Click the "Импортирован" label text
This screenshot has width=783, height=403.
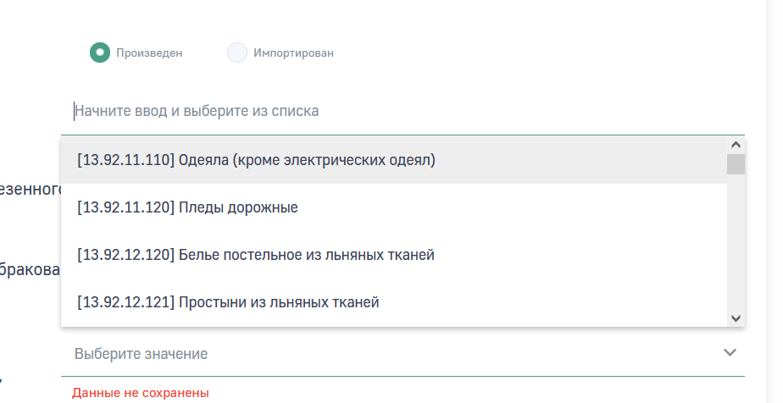click(x=293, y=52)
